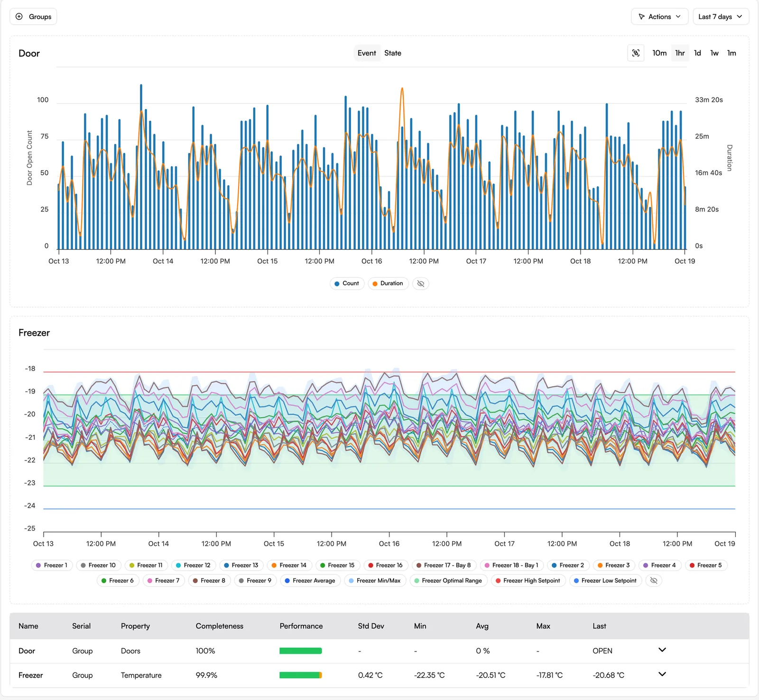Screen dimensions: 759x700
Task: Hide all series in Door chart legend
Action: tap(420, 284)
